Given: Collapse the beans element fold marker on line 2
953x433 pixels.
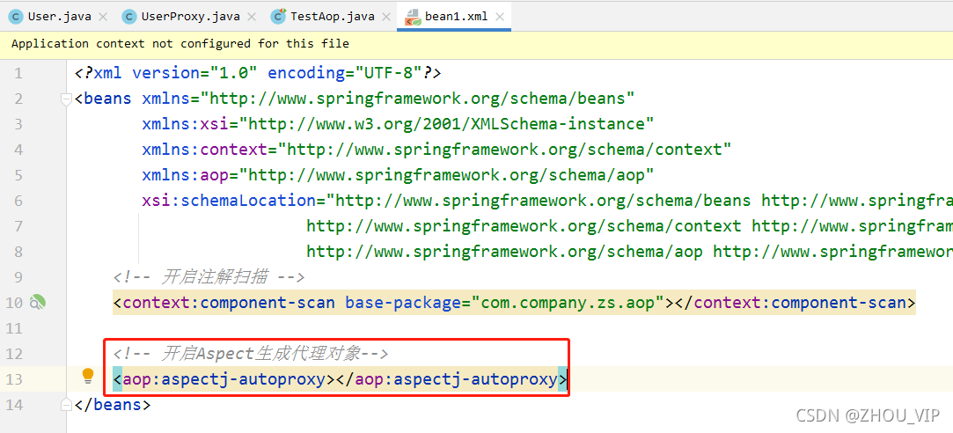Looking at the screenshot, I should (x=67, y=99).
